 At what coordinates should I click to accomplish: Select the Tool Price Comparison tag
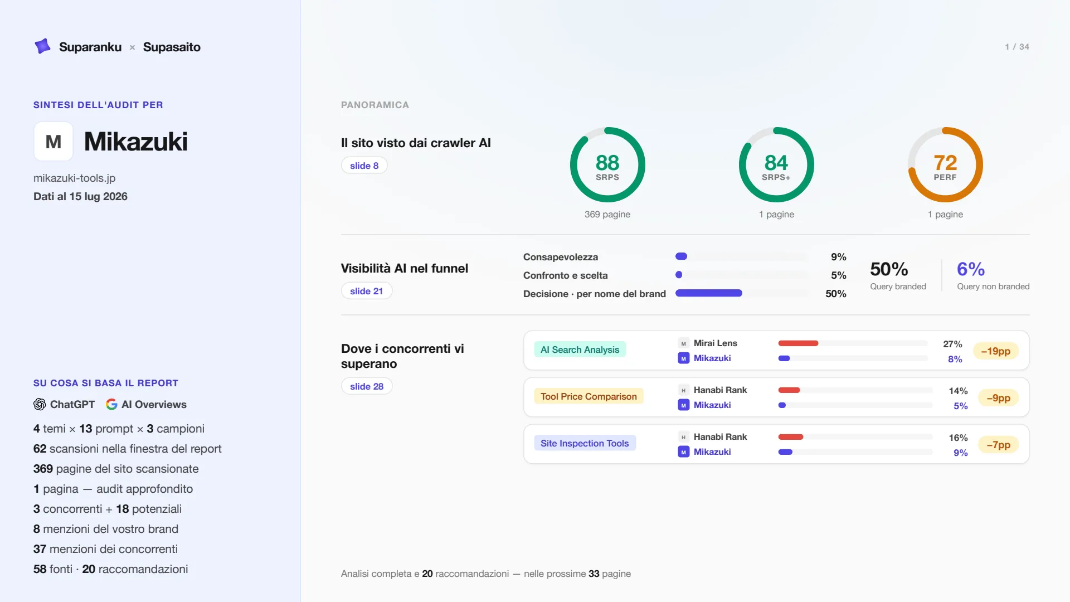[588, 396]
